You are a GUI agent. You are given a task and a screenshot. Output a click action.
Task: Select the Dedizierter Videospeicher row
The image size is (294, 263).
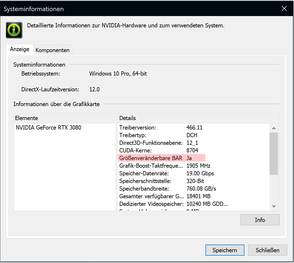pyautogui.click(x=194, y=204)
